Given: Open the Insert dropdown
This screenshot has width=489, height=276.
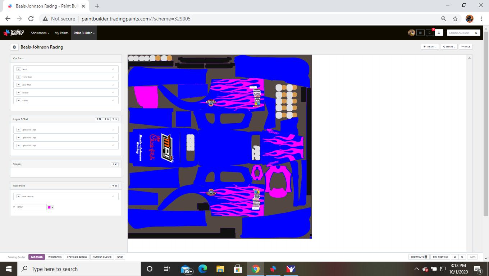Looking at the screenshot, I should (430, 47).
